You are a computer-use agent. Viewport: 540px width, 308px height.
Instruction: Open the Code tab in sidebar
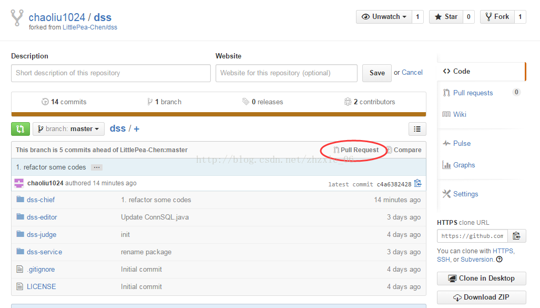click(x=482, y=72)
